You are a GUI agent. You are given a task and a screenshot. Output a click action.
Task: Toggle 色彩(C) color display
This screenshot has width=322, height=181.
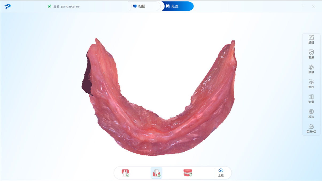tap(311, 128)
